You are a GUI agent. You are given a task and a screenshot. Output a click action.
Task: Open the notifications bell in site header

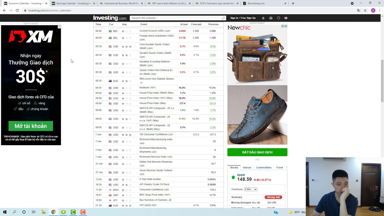tap(263, 18)
